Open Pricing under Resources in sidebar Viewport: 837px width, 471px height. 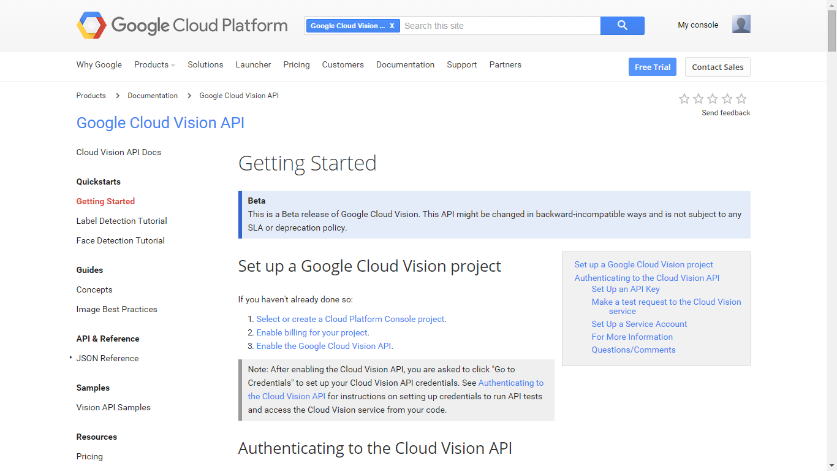tap(89, 456)
